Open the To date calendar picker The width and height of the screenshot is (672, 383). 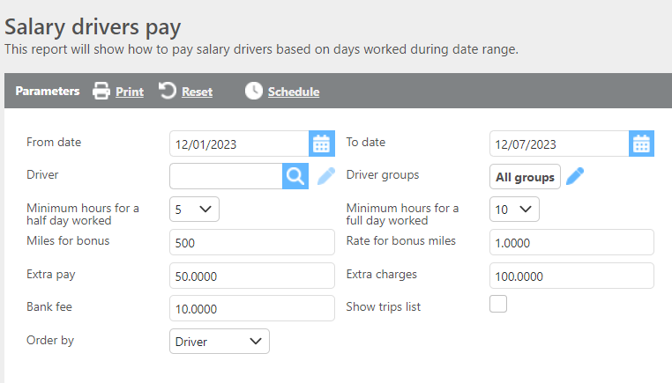(641, 144)
